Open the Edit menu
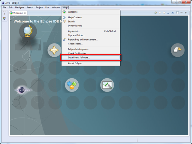The image size is (192, 144). click(11, 7)
